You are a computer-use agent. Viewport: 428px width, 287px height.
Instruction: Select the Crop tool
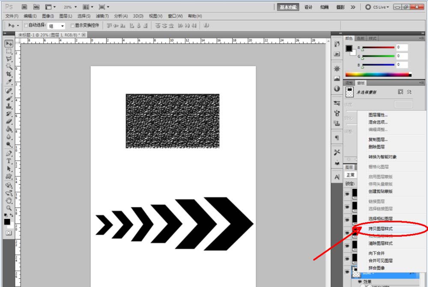[9, 74]
